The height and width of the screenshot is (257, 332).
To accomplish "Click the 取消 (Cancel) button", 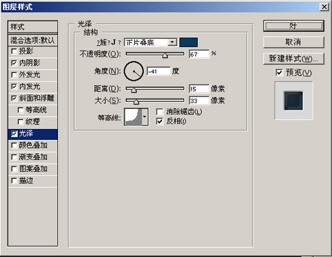I will [x=294, y=42].
